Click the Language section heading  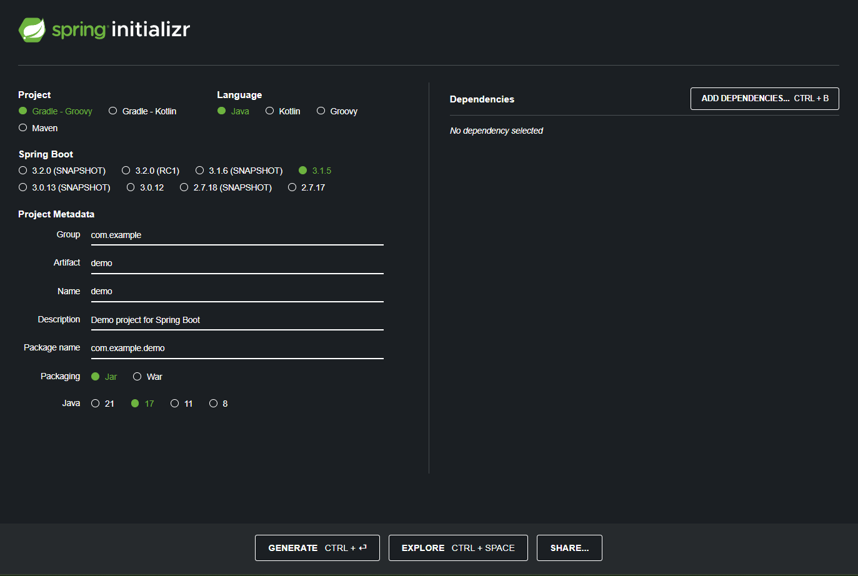pyautogui.click(x=239, y=95)
